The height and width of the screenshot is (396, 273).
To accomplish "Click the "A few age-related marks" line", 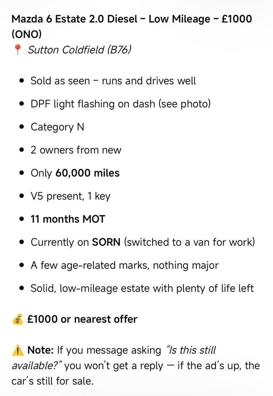I will click(124, 265).
